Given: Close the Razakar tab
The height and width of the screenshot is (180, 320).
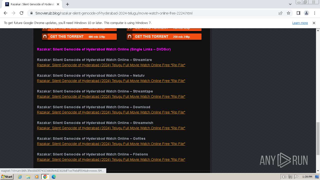Looking at the screenshot, I should click(58, 4).
